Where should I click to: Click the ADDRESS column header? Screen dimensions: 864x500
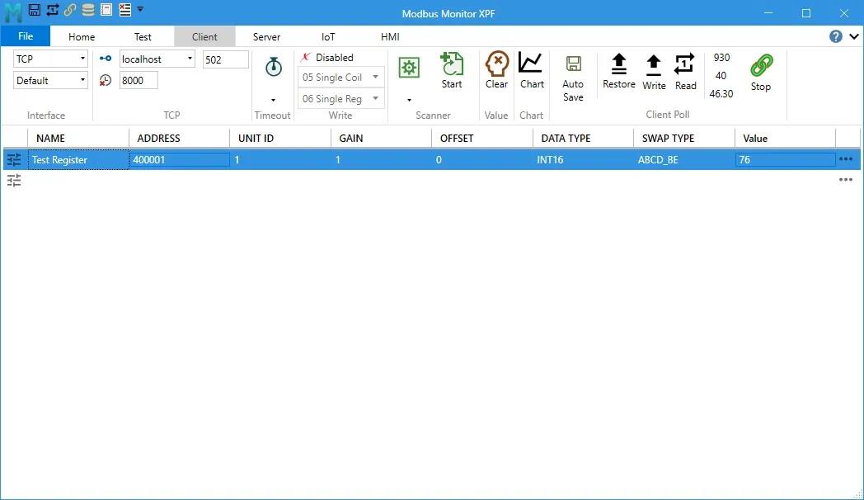pyautogui.click(x=179, y=138)
